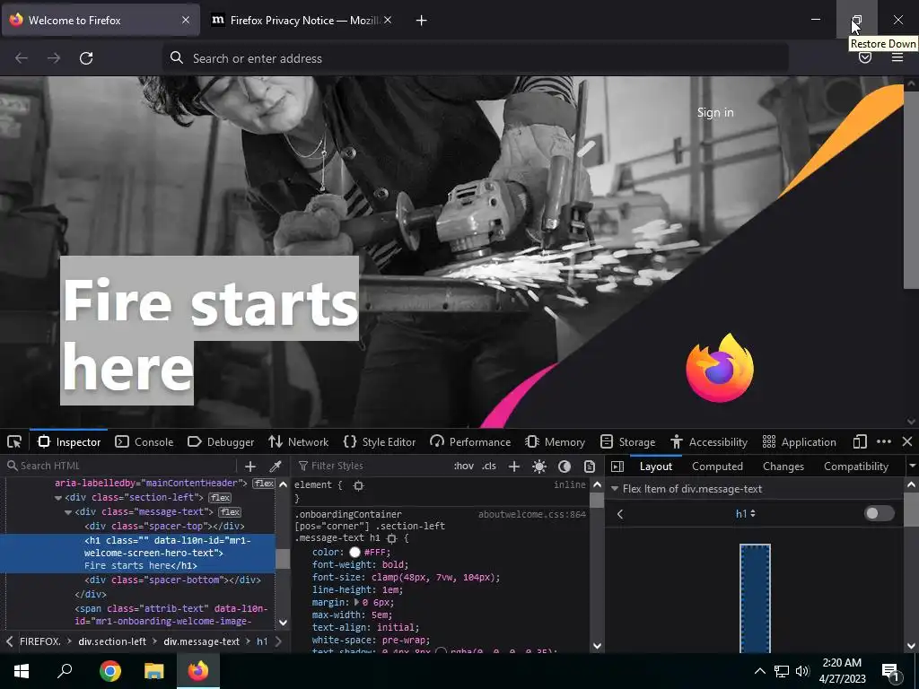Select div.section-left breadcrumb
This screenshot has height=689, width=919.
click(x=112, y=641)
